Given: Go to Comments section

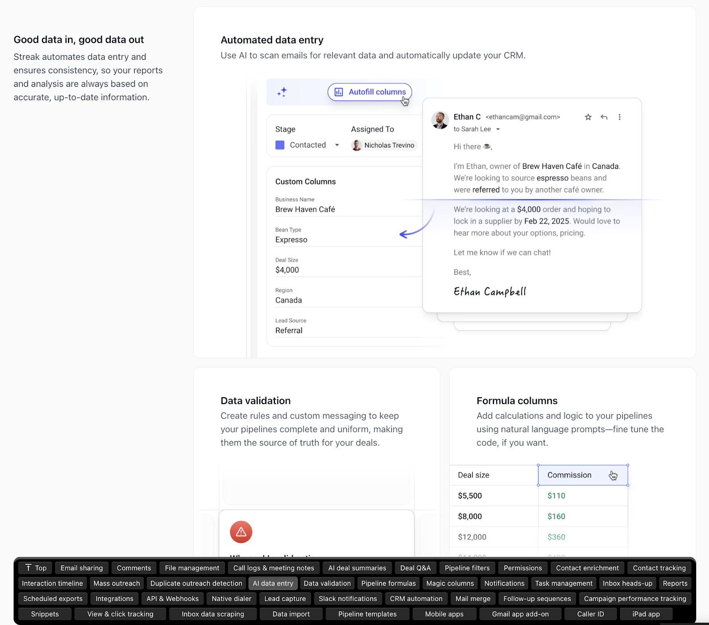Looking at the screenshot, I should point(134,568).
